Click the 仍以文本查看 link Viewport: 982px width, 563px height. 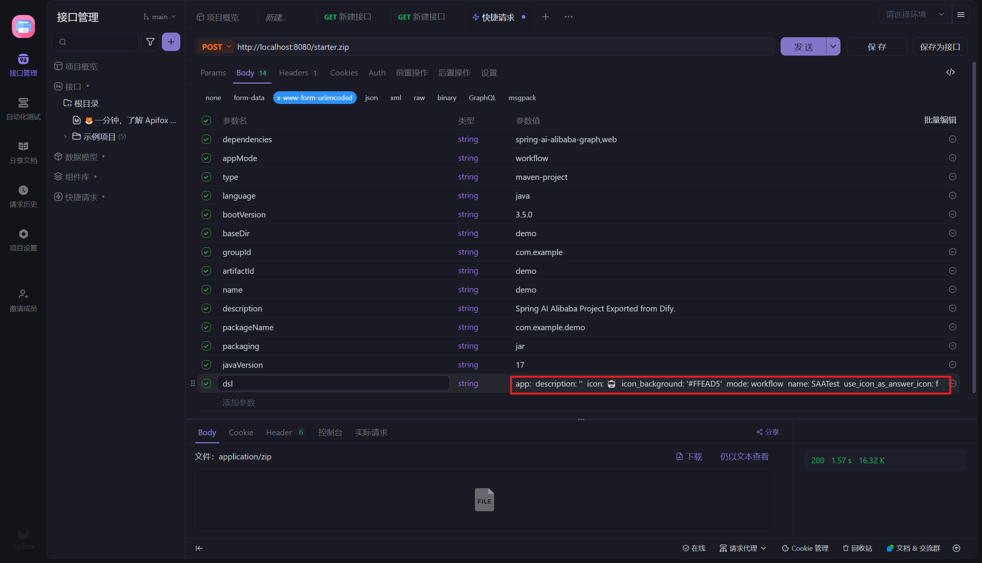(x=744, y=456)
